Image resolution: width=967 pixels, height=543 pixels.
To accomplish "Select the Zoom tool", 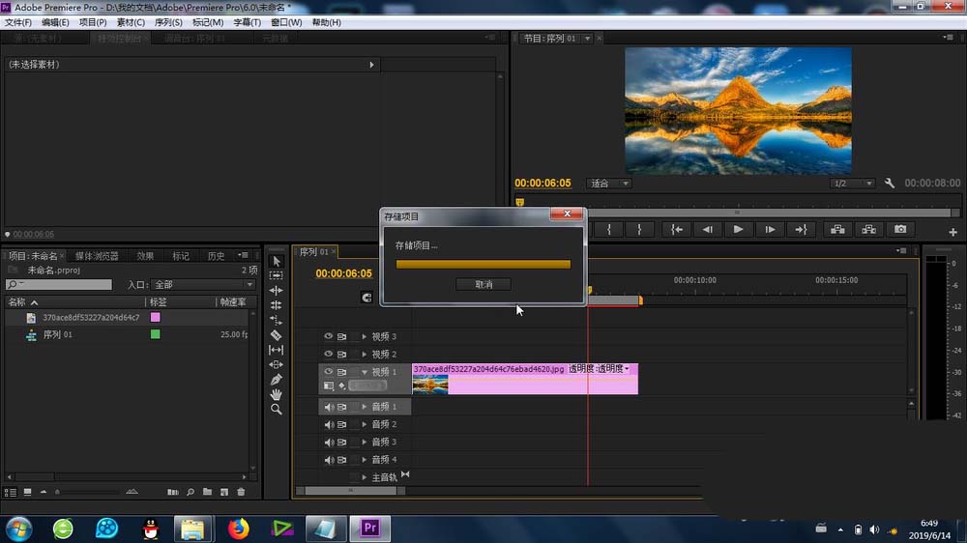I will (x=277, y=410).
